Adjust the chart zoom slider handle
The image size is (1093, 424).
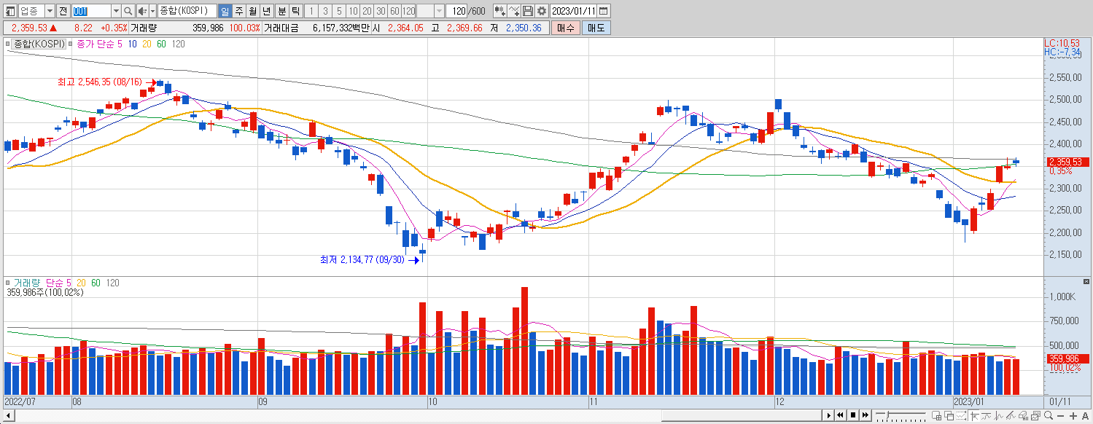point(887,415)
